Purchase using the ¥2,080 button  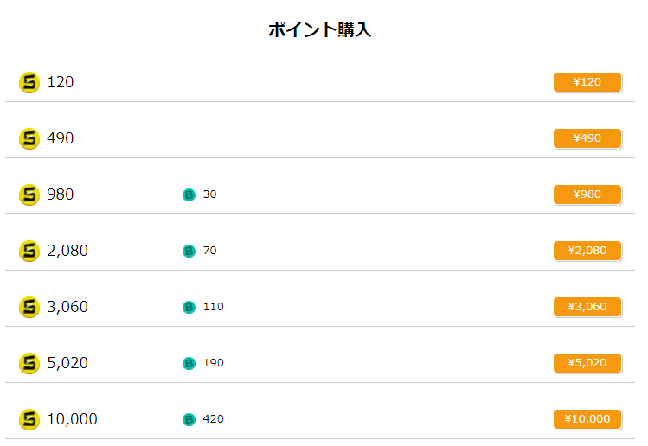pyautogui.click(x=587, y=251)
